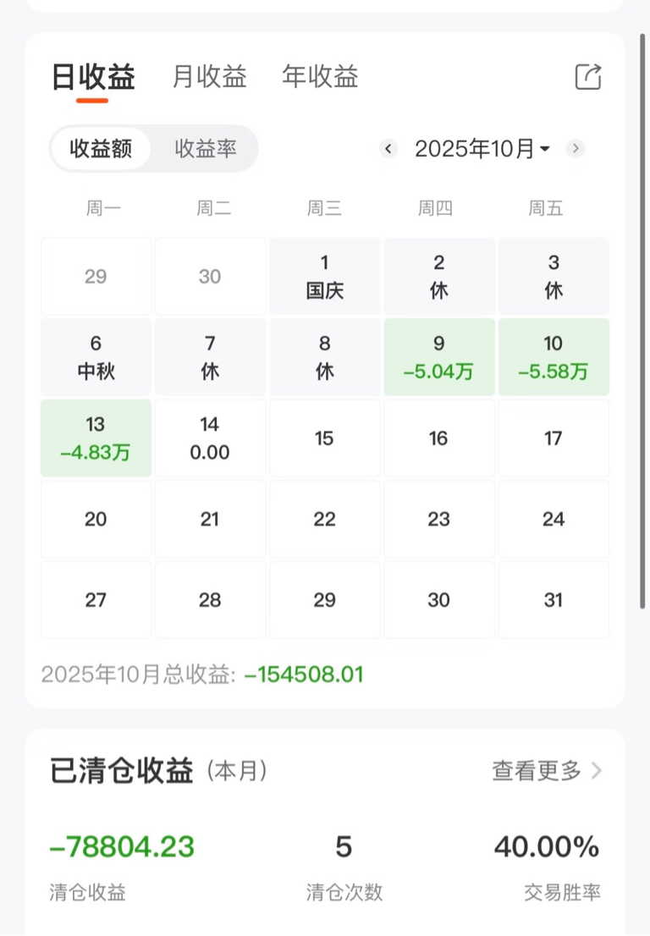Toggle display to 收益额
The width and height of the screenshot is (650, 936).
[x=101, y=149]
